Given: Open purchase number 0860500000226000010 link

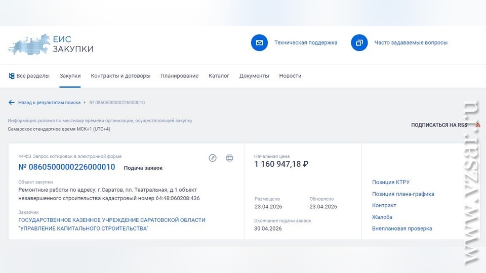Looking at the screenshot, I should [67, 167].
